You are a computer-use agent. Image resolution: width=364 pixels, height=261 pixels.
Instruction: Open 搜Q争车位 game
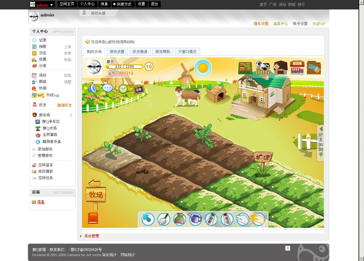pos(51,122)
